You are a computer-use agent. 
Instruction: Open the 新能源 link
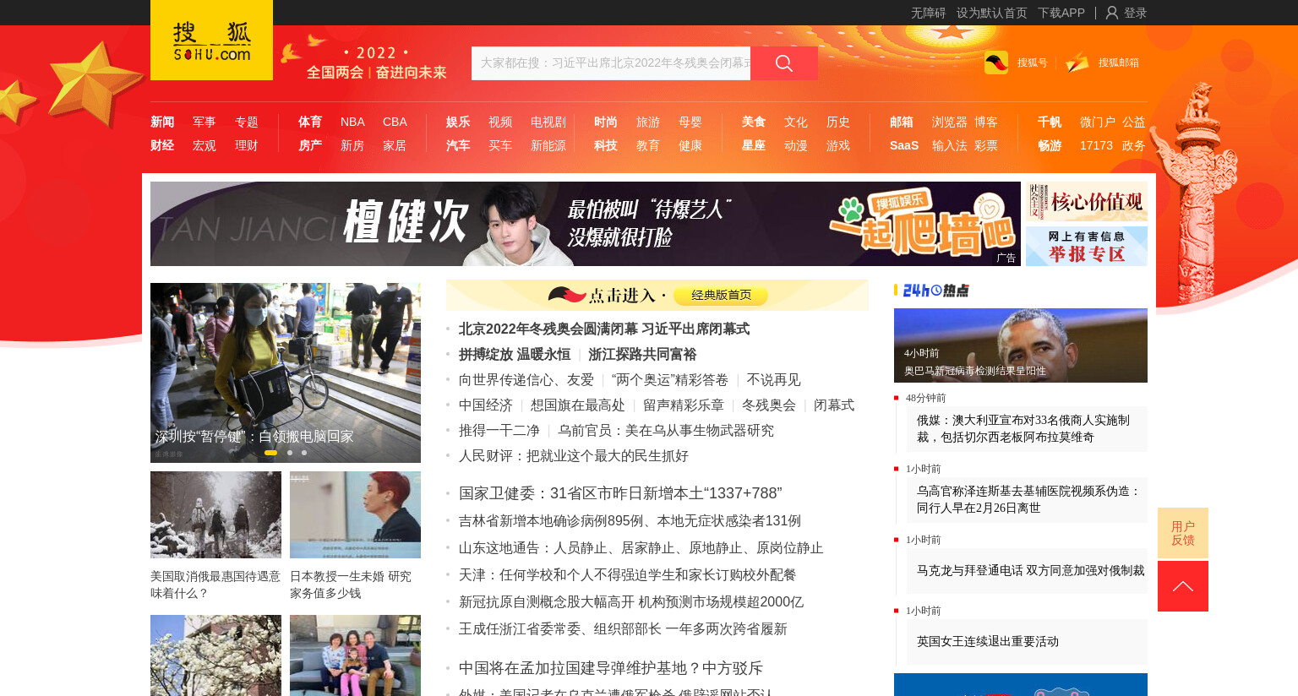[x=548, y=145]
